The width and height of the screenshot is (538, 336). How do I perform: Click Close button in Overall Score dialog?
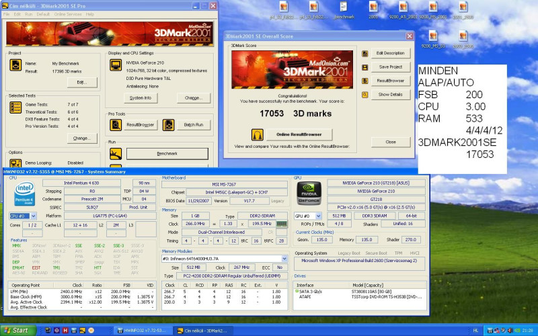pyautogui.click(x=391, y=142)
